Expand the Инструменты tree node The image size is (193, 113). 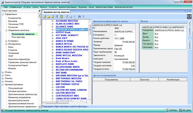(x=6, y=44)
